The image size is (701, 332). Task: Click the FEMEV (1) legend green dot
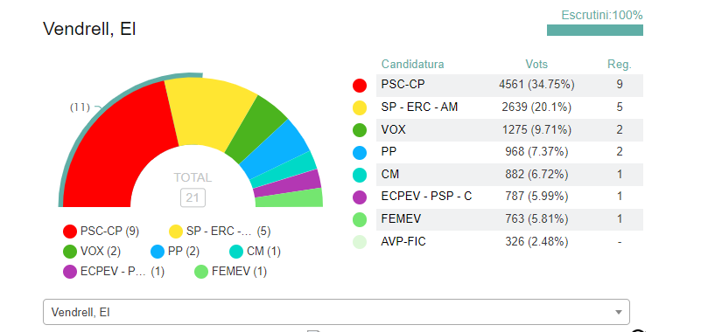(x=201, y=272)
